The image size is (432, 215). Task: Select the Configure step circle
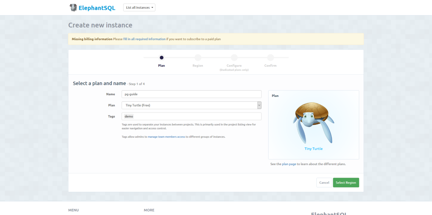pyautogui.click(x=234, y=57)
